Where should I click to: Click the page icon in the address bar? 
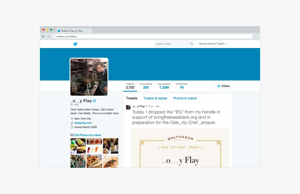tap(54, 36)
